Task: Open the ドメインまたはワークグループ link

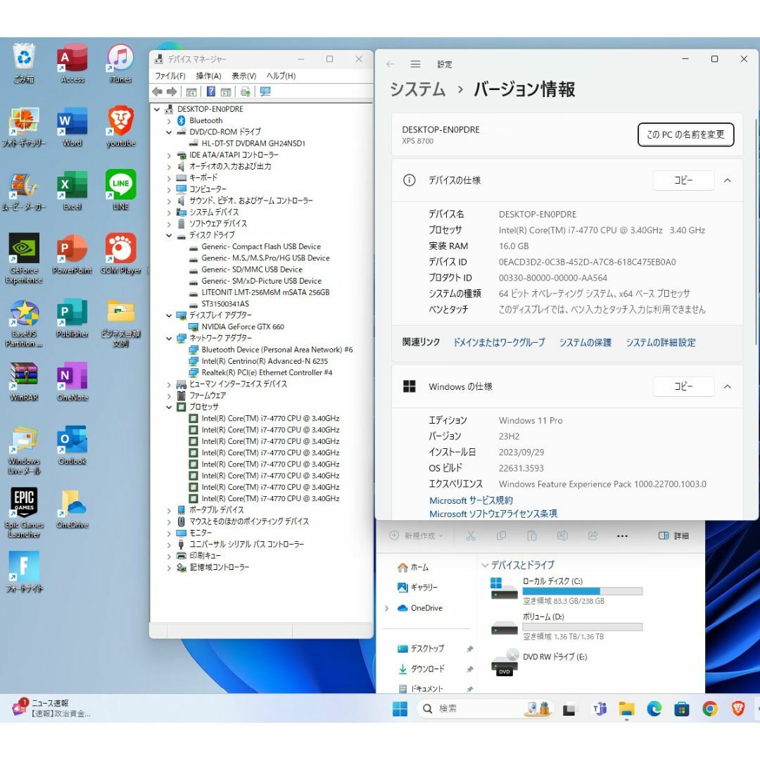Action: click(499, 342)
